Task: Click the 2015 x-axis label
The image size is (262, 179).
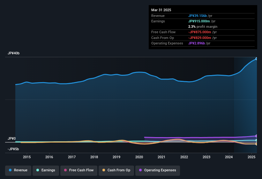Action: [x=27, y=157]
